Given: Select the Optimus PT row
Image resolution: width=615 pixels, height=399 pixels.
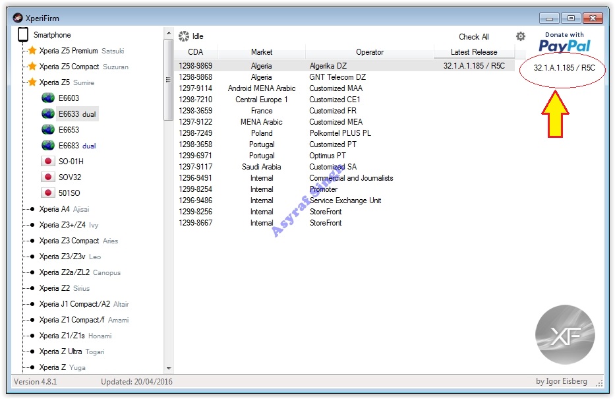Looking at the screenshot, I should pos(344,156).
